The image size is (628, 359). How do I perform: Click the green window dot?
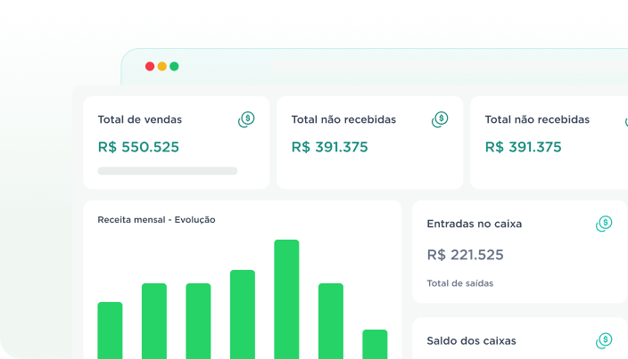(x=174, y=66)
